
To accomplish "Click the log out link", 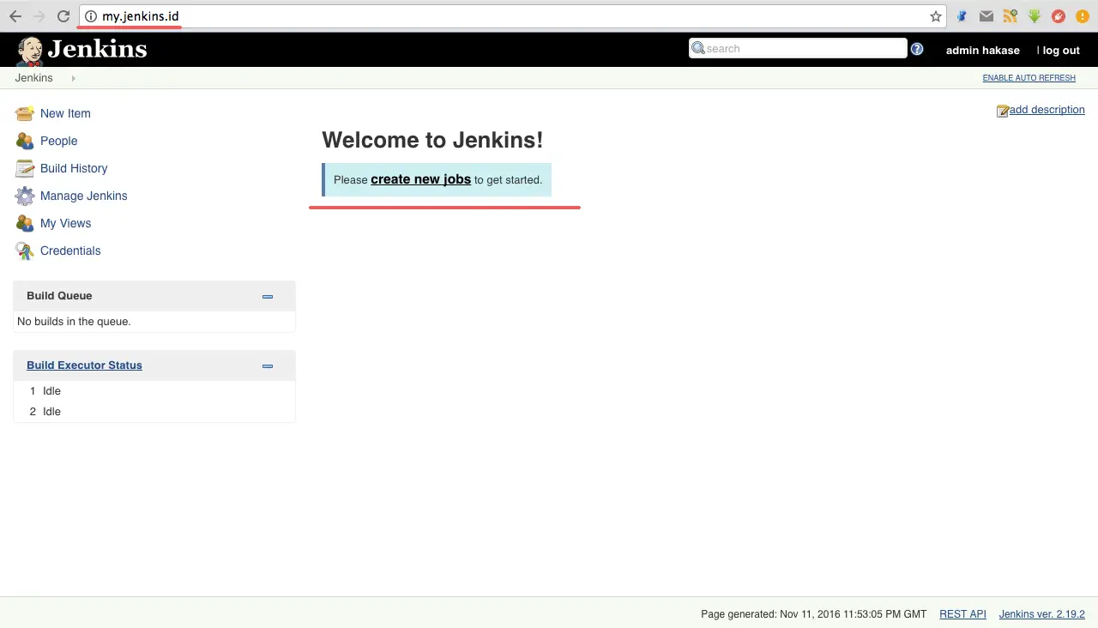I will [1061, 51].
